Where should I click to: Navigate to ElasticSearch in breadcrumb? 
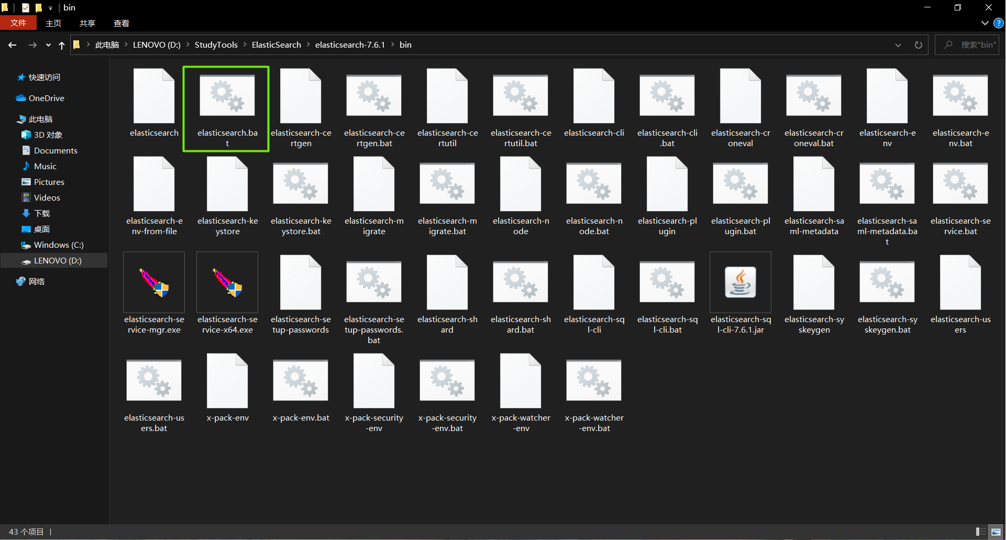(x=277, y=45)
